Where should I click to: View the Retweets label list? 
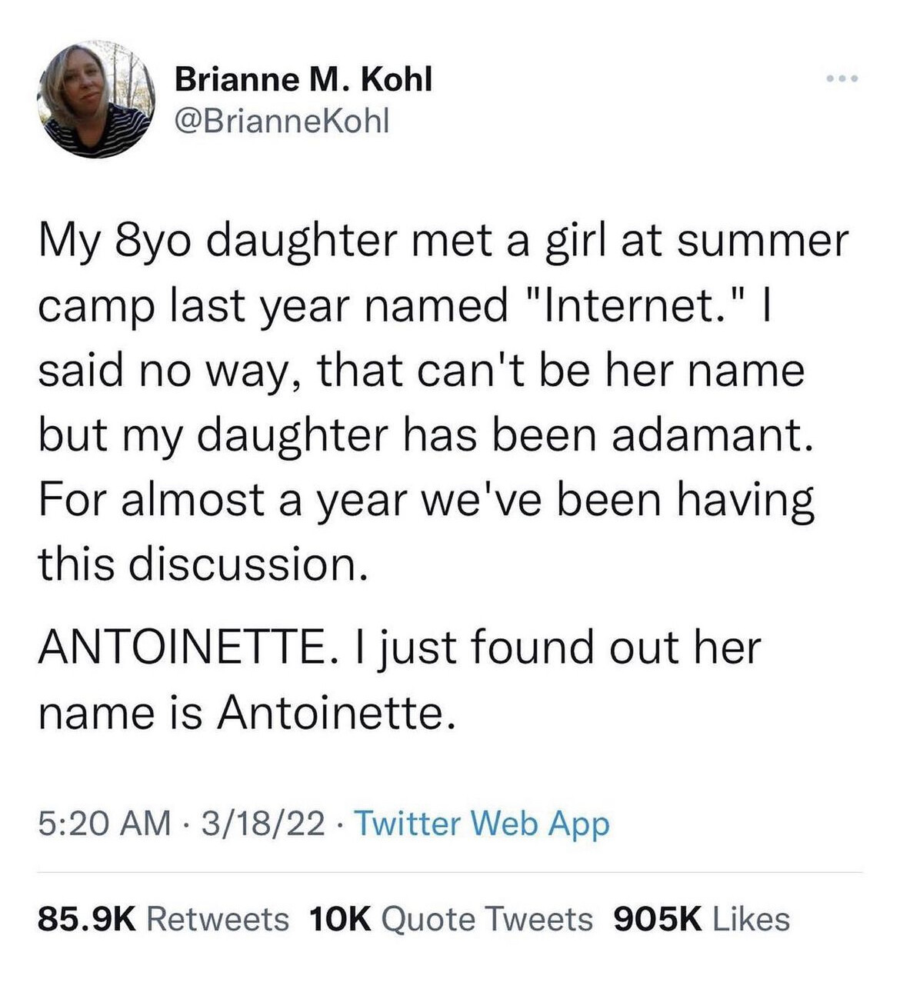218,919
